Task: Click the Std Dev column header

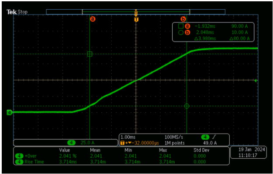Action: coord(201,150)
